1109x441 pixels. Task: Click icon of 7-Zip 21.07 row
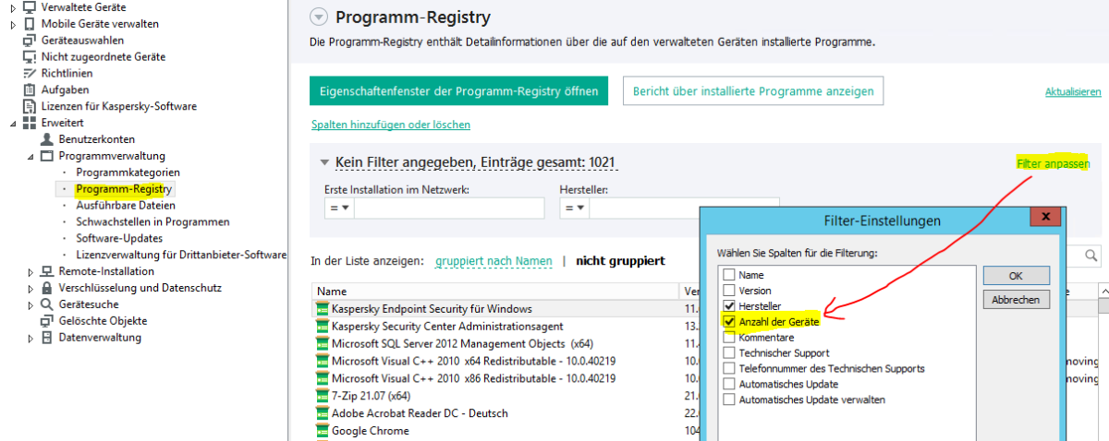coord(323,396)
